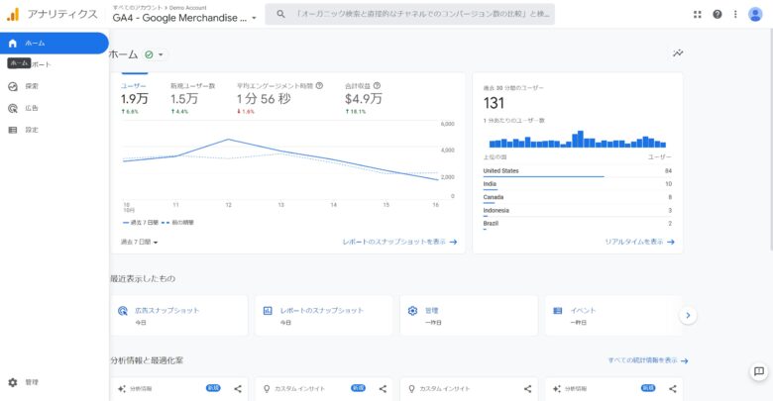
Task: Open the Google apps grid icon
Action: 697,14
